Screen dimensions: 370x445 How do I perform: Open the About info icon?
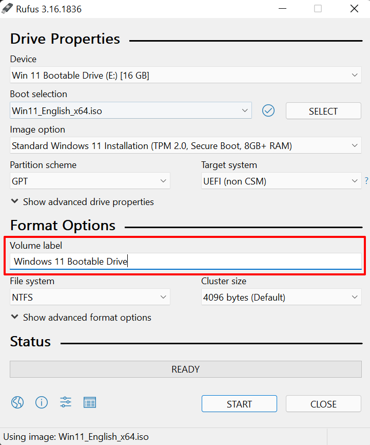tap(42, 402)
